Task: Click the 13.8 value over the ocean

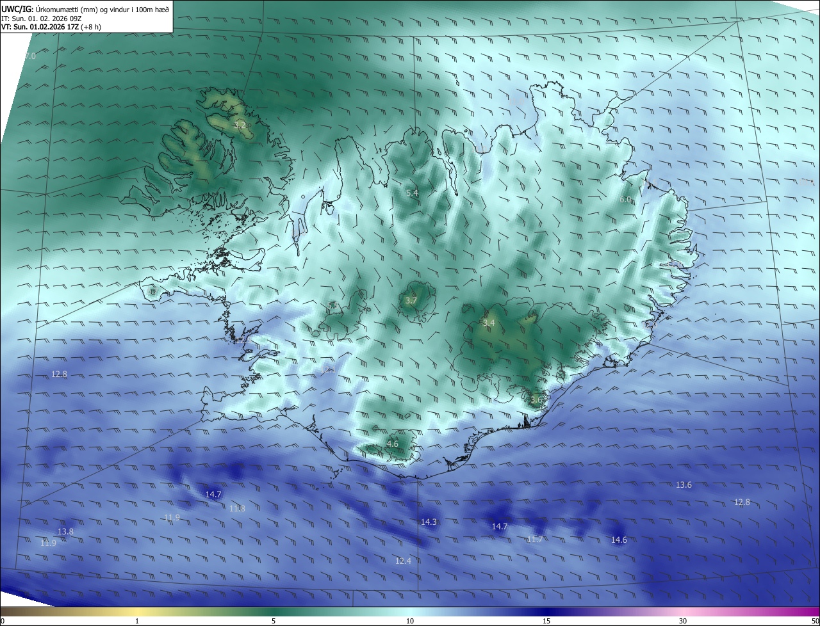Action: [65, 532]
